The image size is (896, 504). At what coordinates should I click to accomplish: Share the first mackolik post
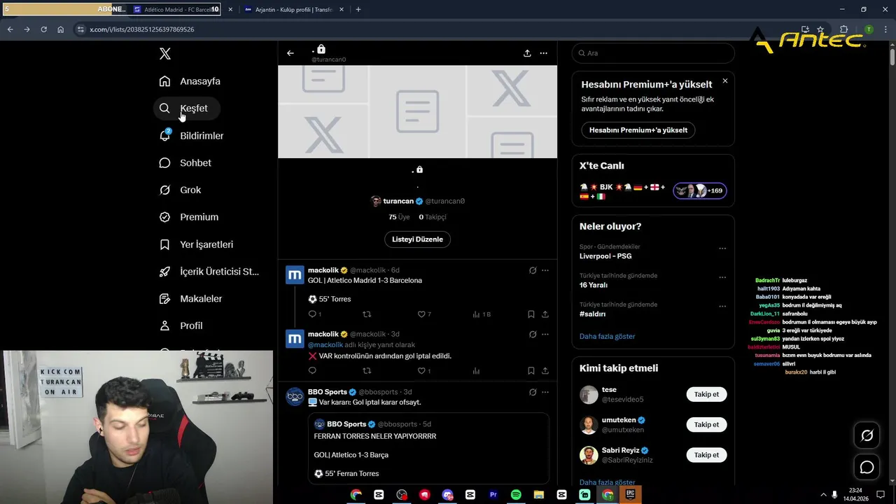tap(545, 314)
